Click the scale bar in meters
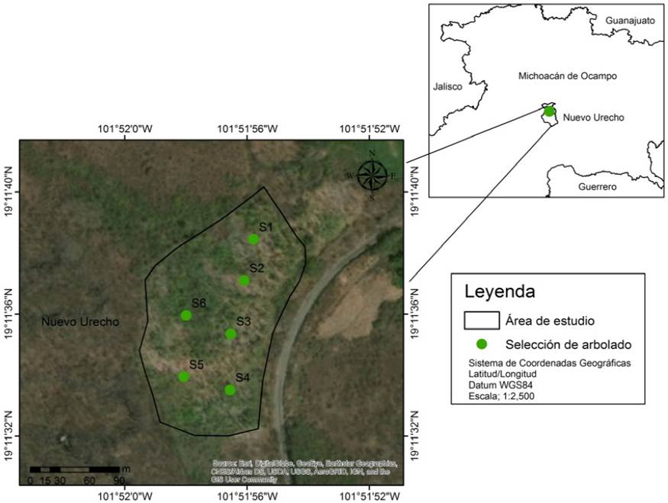This screenshot has width=668, height=503. (x=75, y=469)
